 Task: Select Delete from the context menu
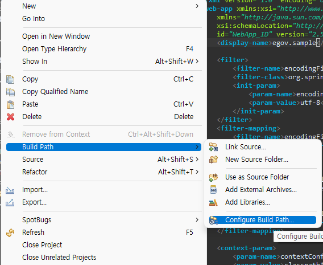point(103,117)
